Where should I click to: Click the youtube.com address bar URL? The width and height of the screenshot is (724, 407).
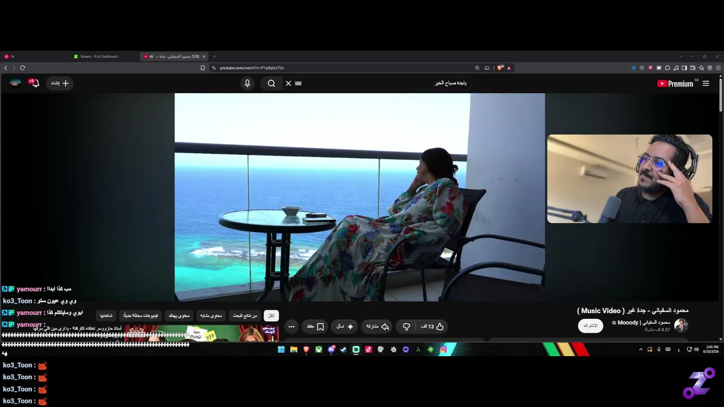click(252, 68)
